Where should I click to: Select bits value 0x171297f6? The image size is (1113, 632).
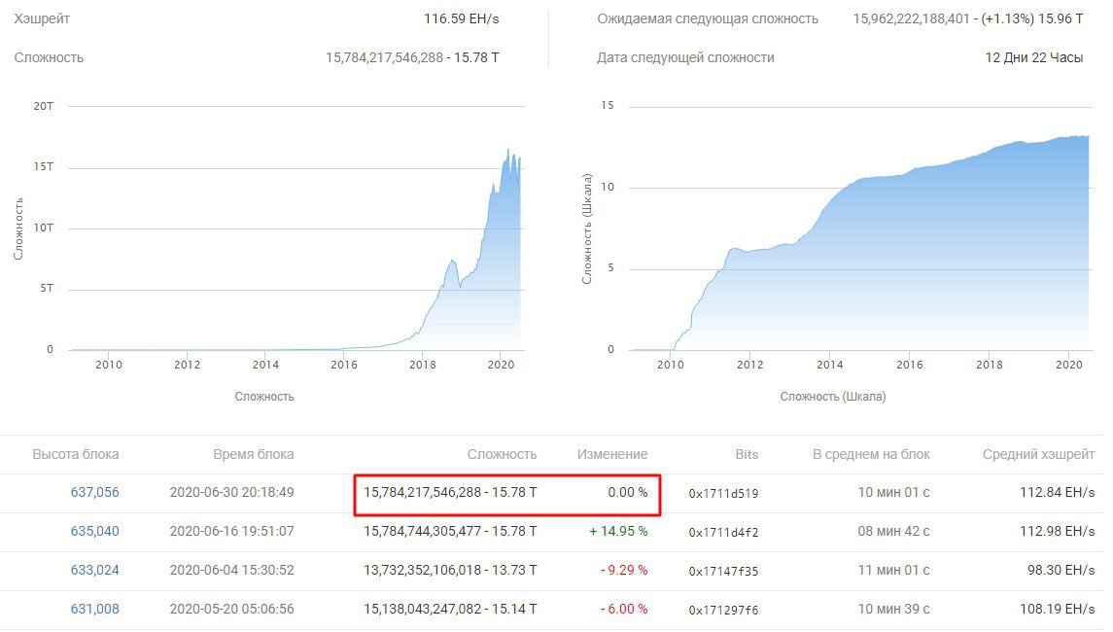click(x=723, y=610)
